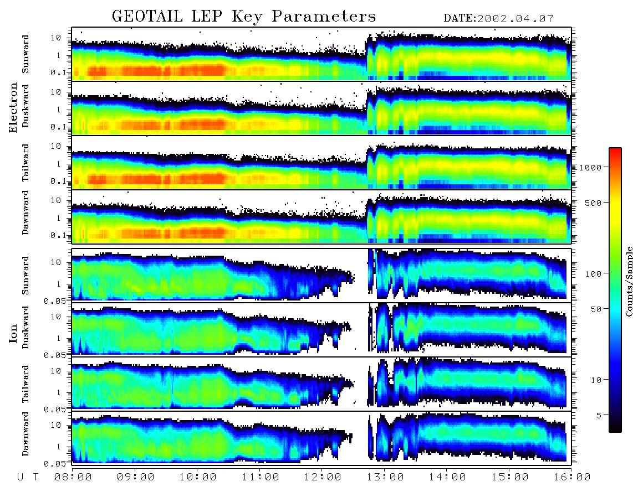The image size is (633, 487).
Task: Select the Electron 'Dawnward' panel label
Action: click(25, 213)
